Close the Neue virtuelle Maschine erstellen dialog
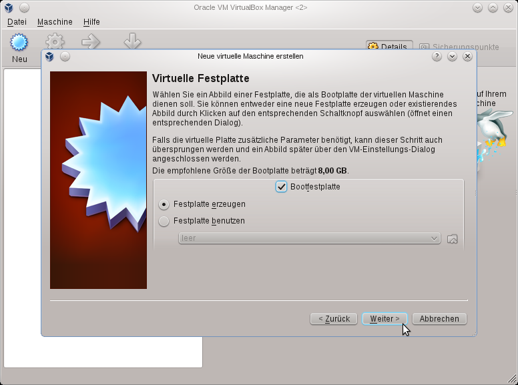Image resolution: width=518 pixels, height=385 pixels. [467, 57]
